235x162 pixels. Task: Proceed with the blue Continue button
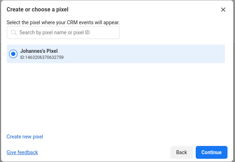point(211,152)
